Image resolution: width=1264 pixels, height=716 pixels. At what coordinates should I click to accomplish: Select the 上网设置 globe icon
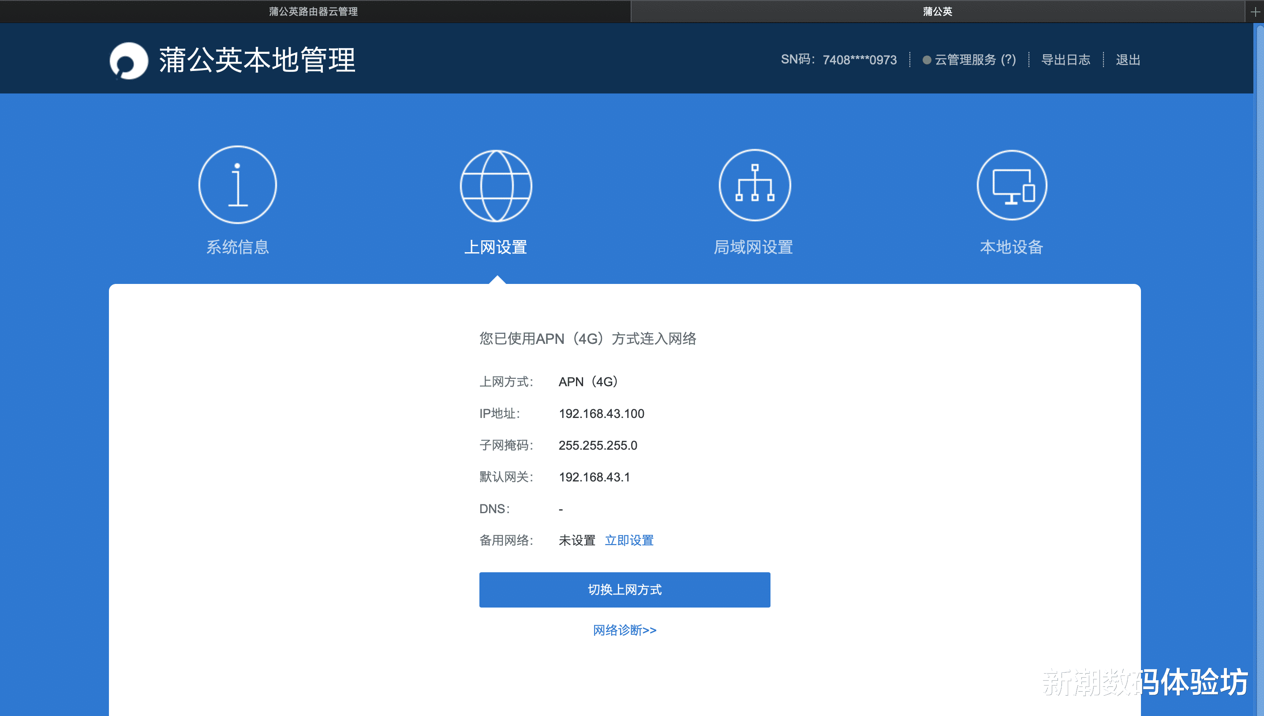click(x=496, y=185)
